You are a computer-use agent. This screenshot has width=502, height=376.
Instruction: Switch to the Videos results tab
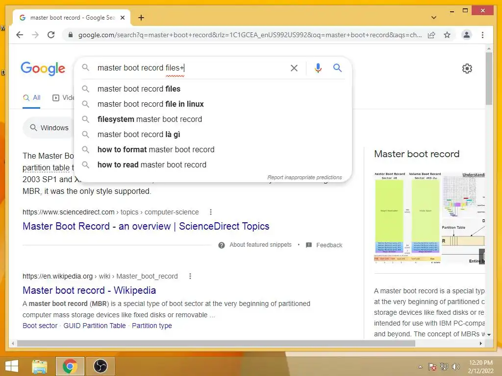63,98
